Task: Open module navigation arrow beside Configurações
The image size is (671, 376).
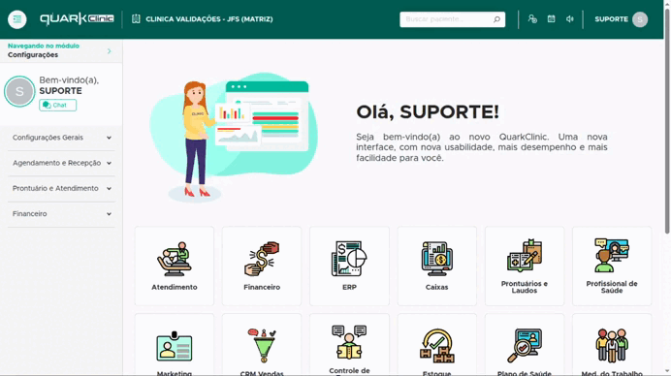Action: 110,51
